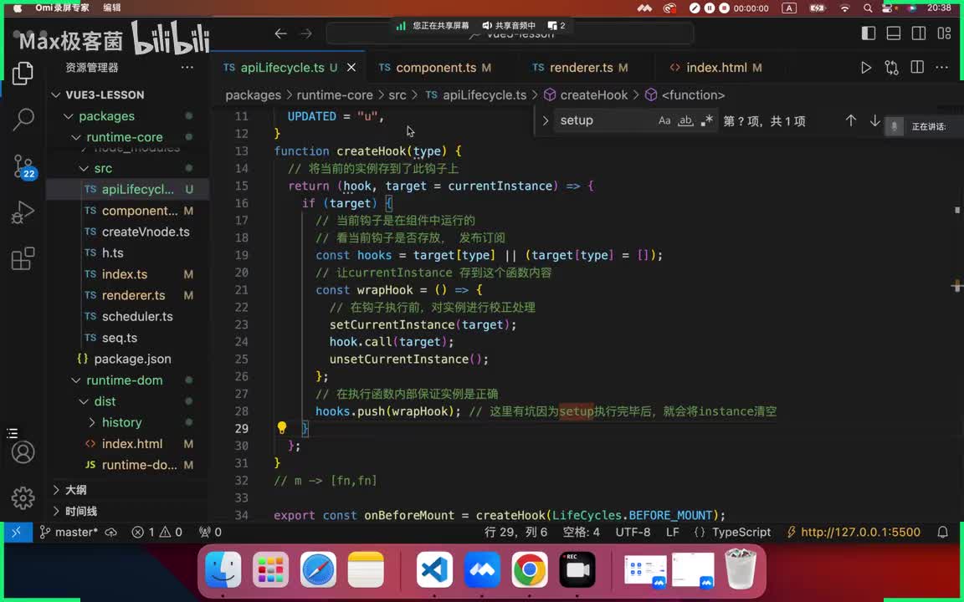Open errors and warnings count in status bar
This screenshot has width=964, height=602.
point(156,532)
